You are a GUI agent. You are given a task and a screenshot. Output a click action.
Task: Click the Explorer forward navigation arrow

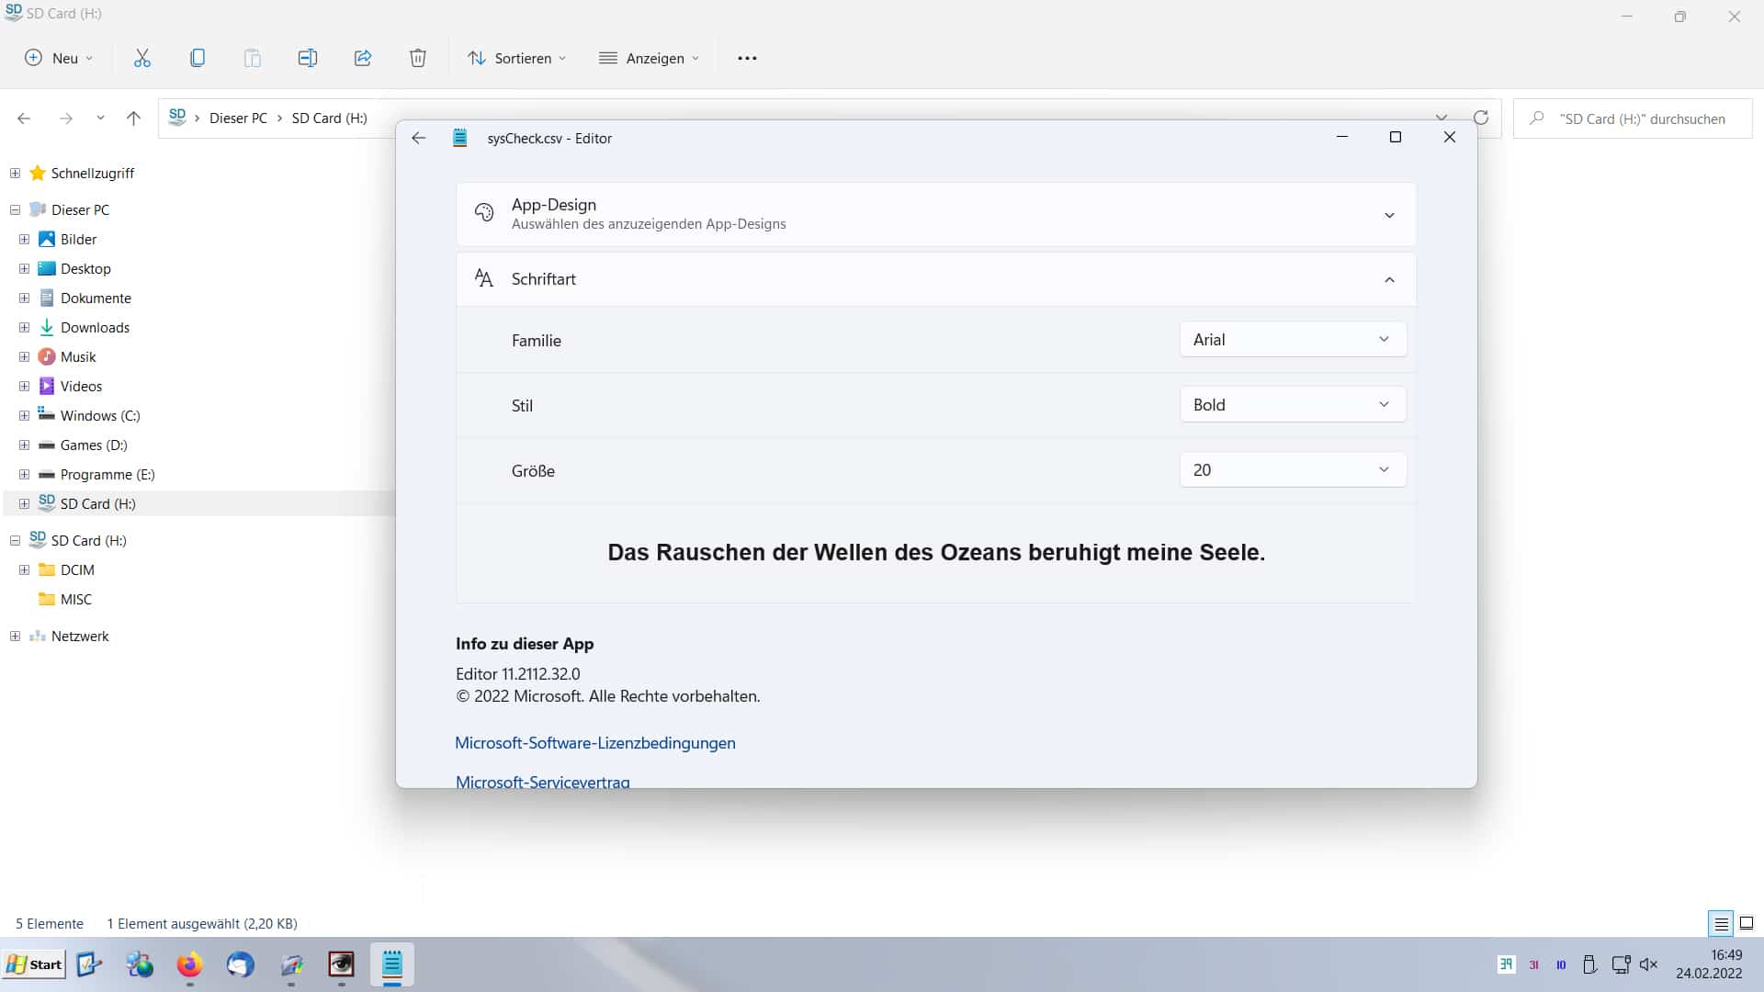point(65,118)
